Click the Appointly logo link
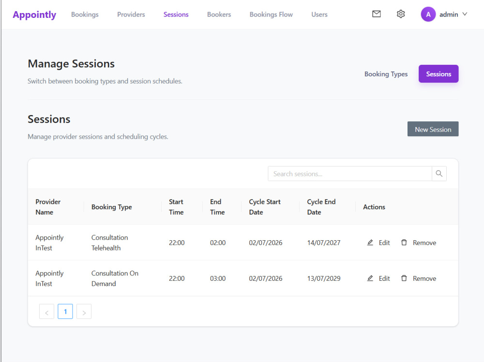This screenshot has width=484, height=362. (x=34, y=14)
